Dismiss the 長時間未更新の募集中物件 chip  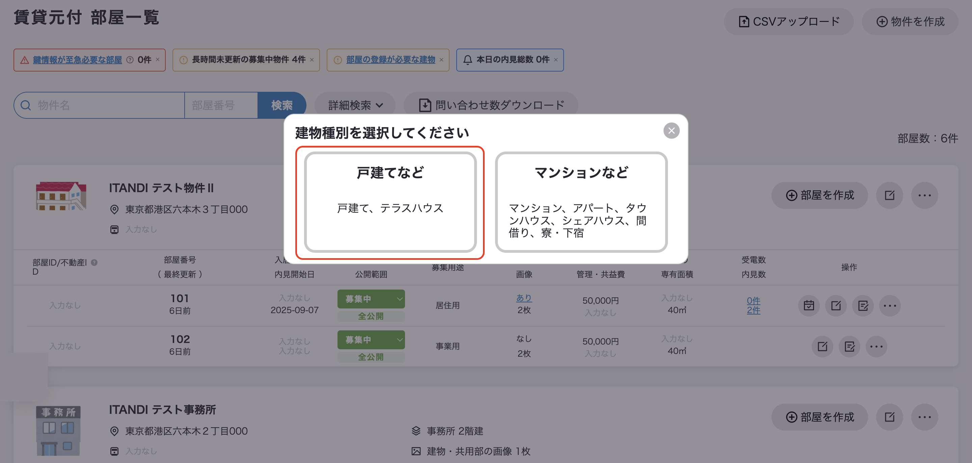(312, 60)
